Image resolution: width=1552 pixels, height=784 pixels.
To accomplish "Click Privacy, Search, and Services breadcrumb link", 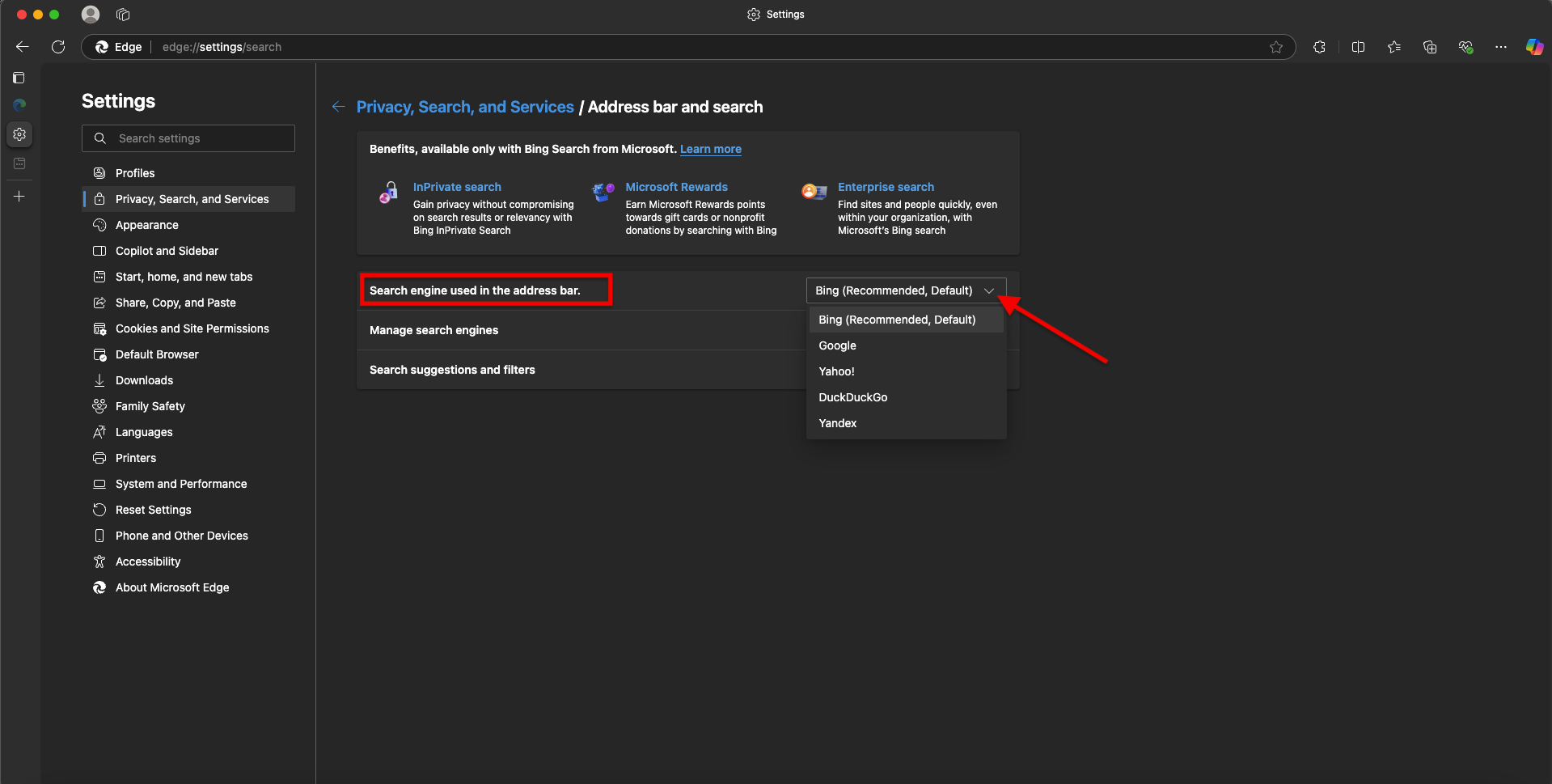I will coord(465,107).
